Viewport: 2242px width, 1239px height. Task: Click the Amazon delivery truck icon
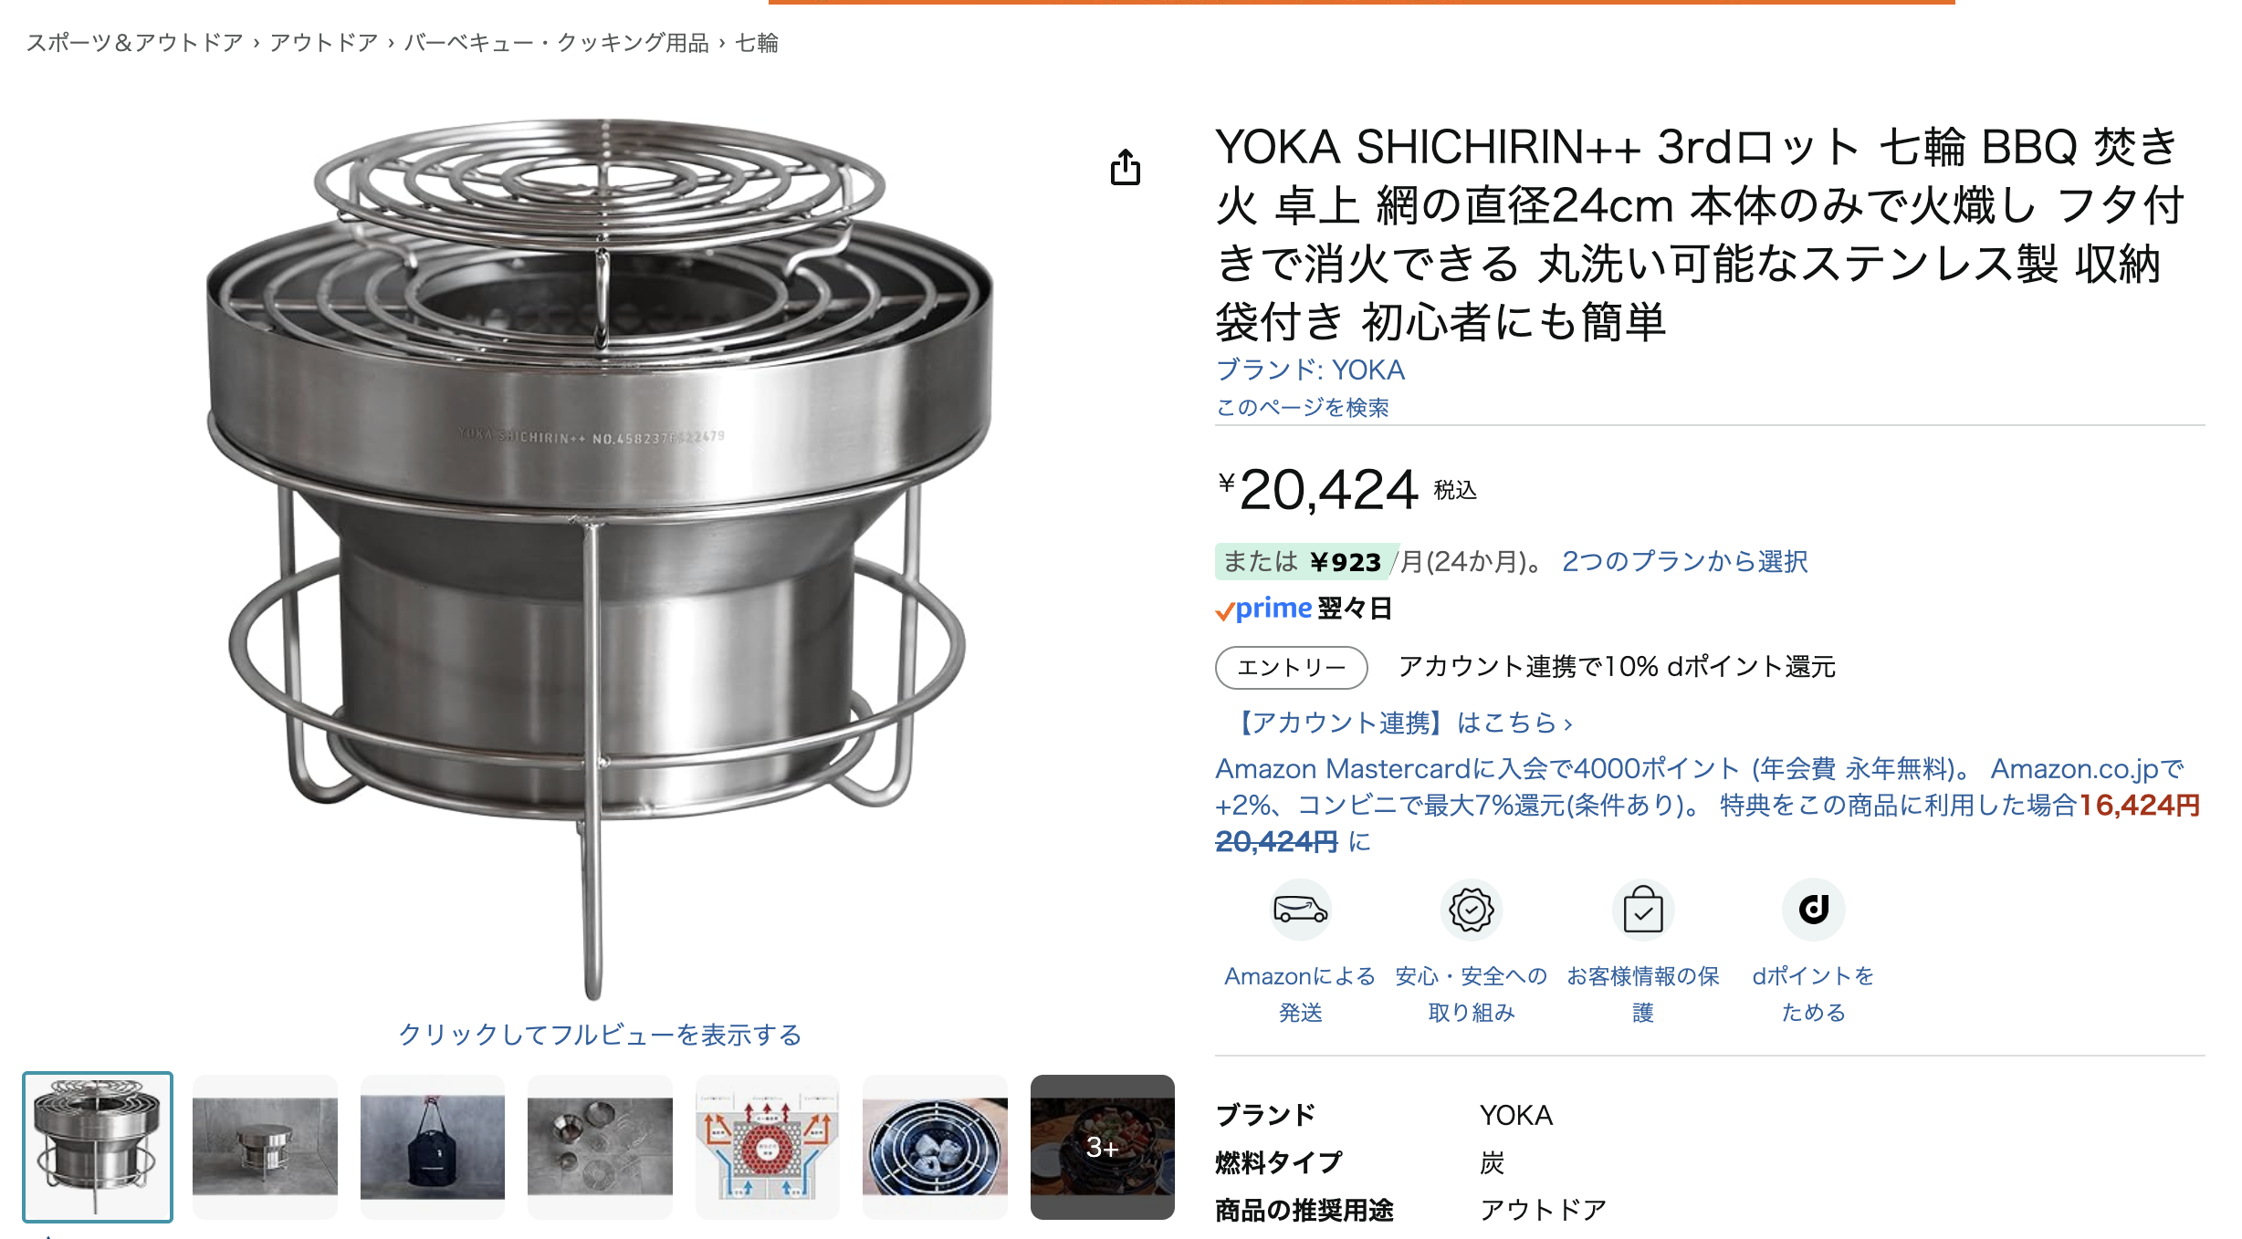coord(1301,910)
